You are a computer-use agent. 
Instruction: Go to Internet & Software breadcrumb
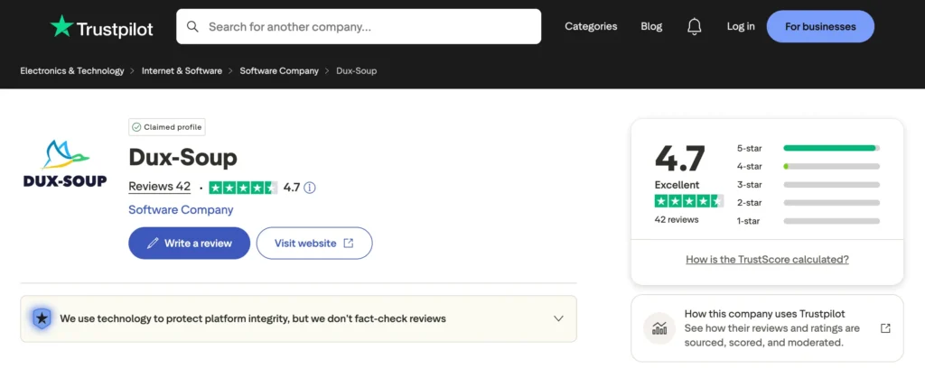182,70
